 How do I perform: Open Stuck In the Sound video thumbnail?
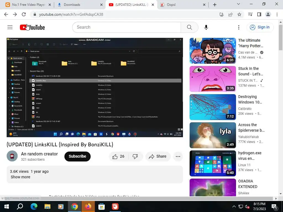213,79
